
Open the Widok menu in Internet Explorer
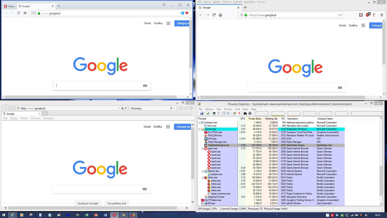24,118
